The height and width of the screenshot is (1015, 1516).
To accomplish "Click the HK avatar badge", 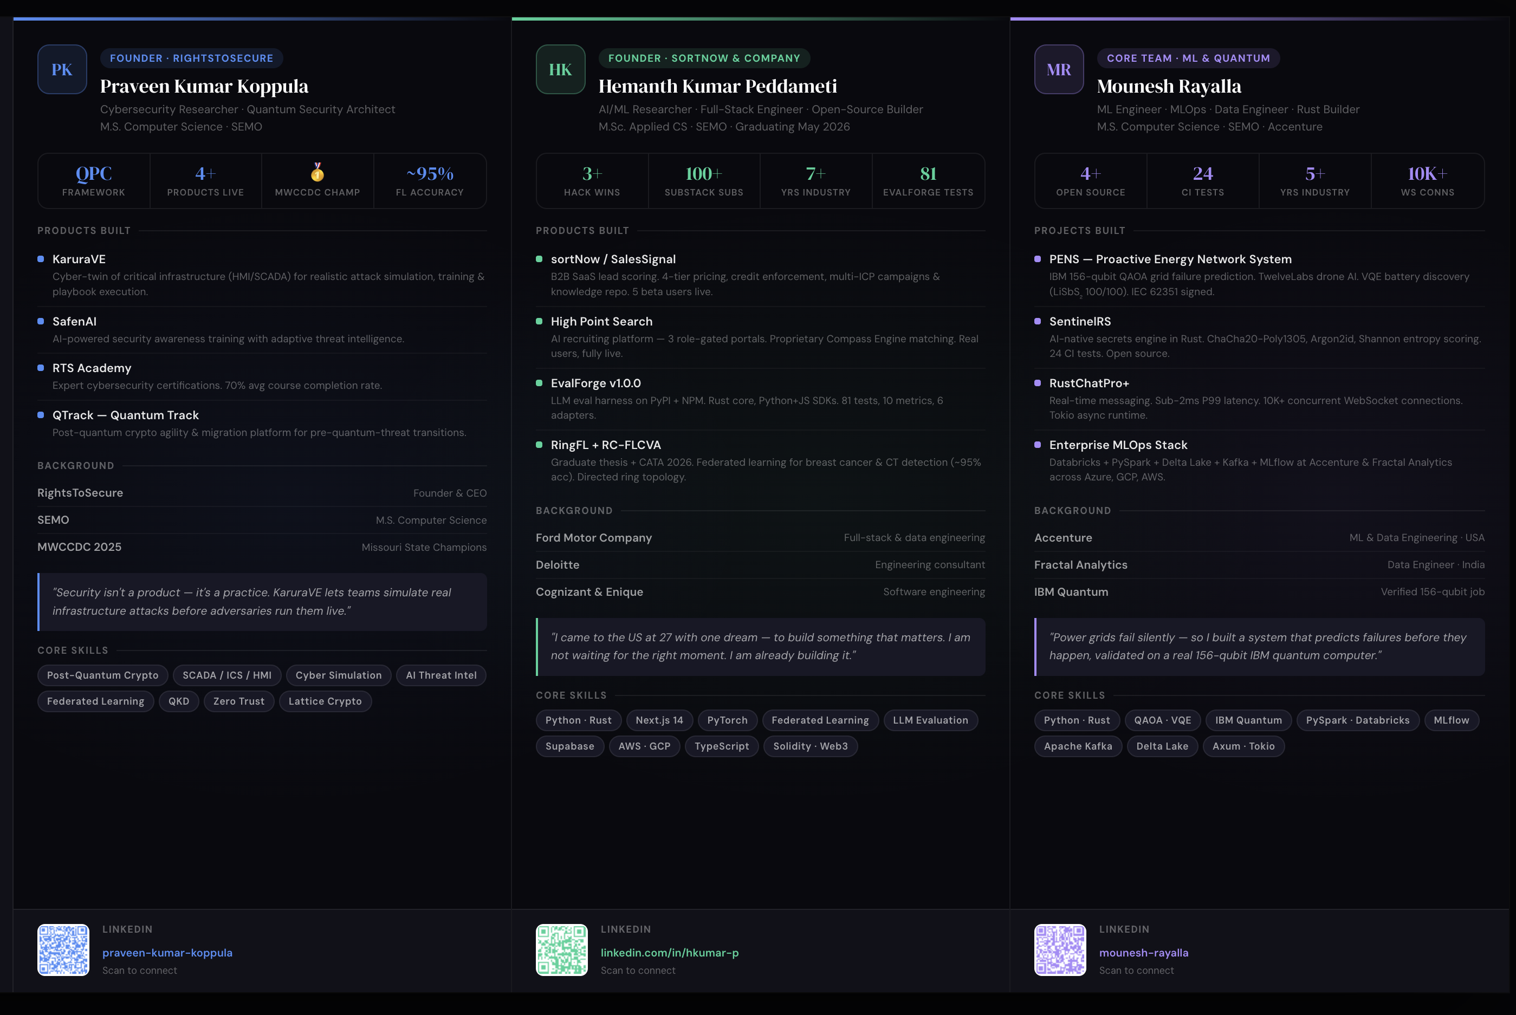I will coord(560,69).
